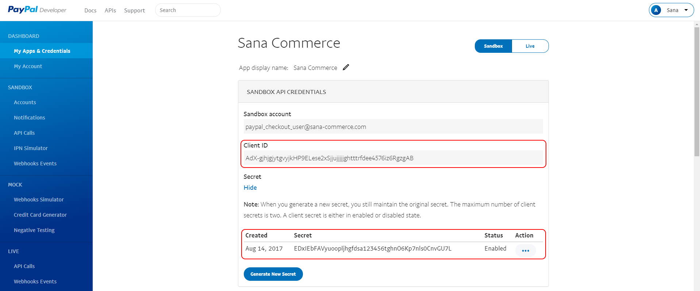Click the Enabled status cell

point(495,249)
